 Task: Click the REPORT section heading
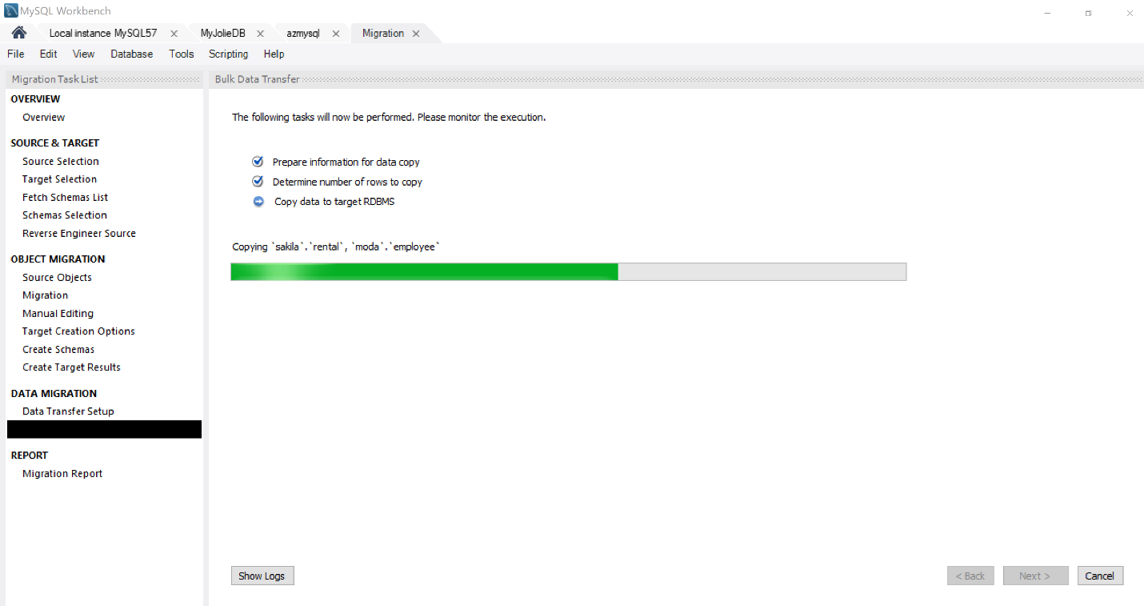click(x=30, y=456)
